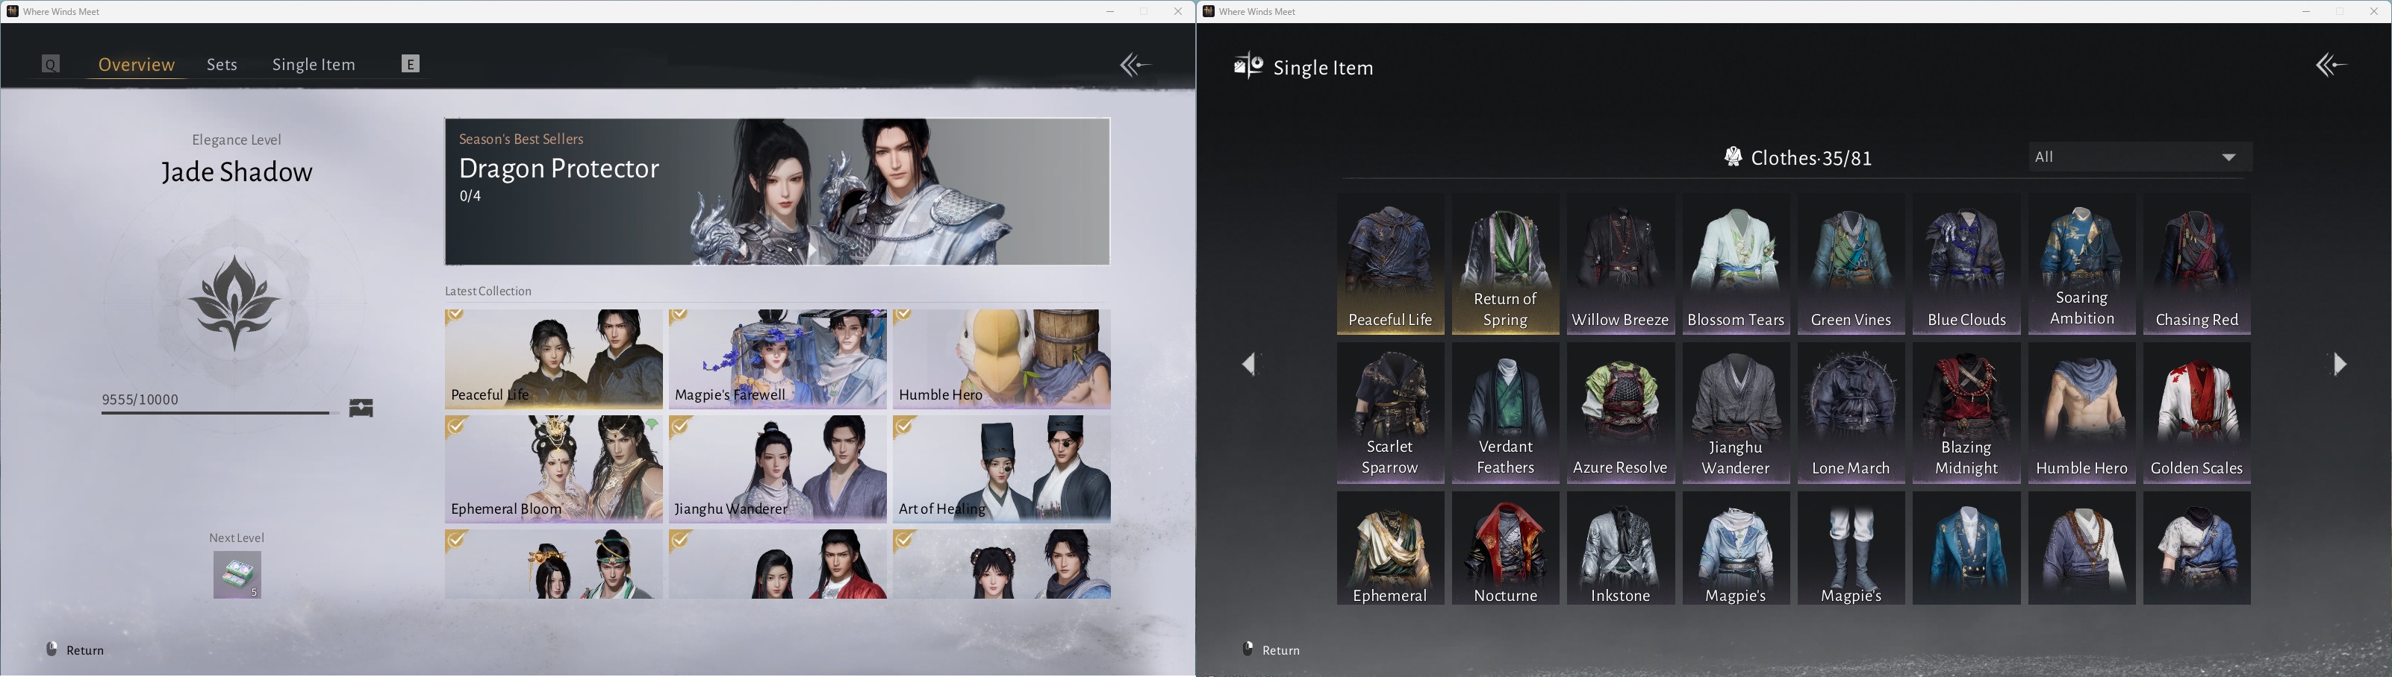This screenshot has height=677, width=2392.
Task: Select the Jianghu Wanderer clothing item in Single Item
Action: tap(1736, 413)
